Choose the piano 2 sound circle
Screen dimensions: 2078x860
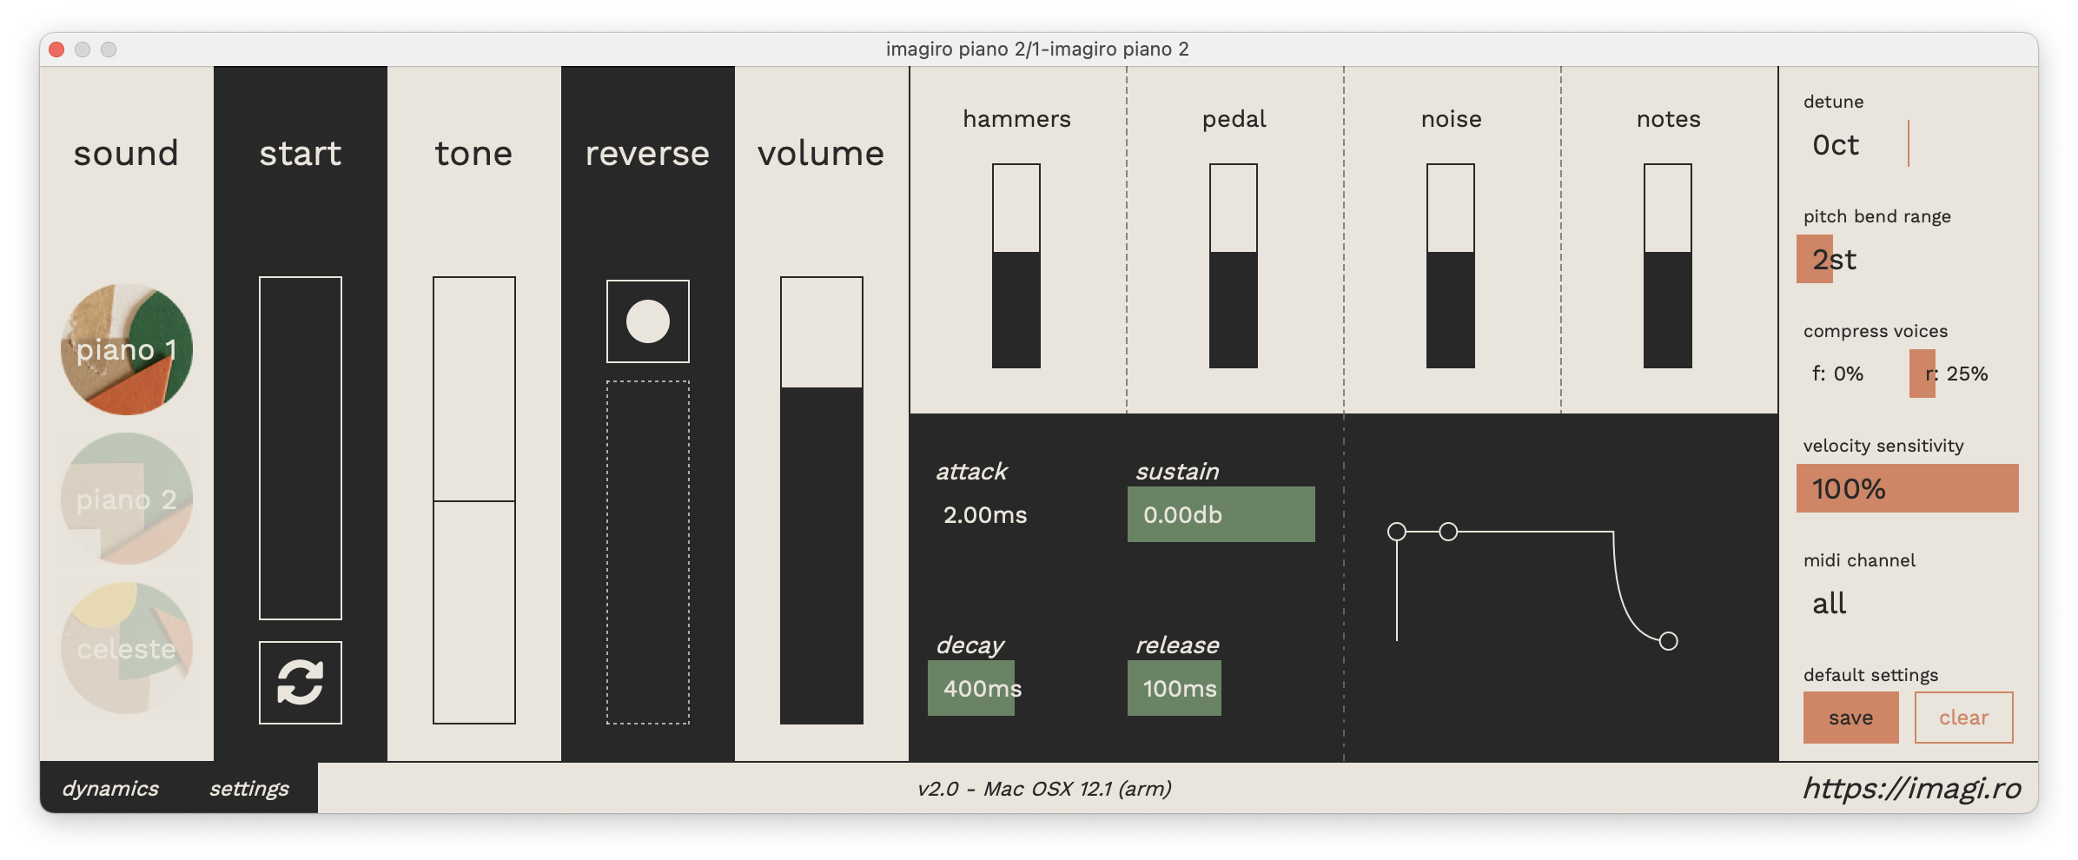point(127,499)
